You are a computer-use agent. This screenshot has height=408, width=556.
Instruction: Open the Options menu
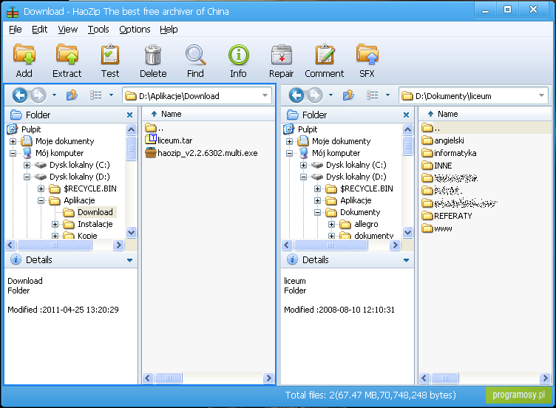click(x=135, y=30)
